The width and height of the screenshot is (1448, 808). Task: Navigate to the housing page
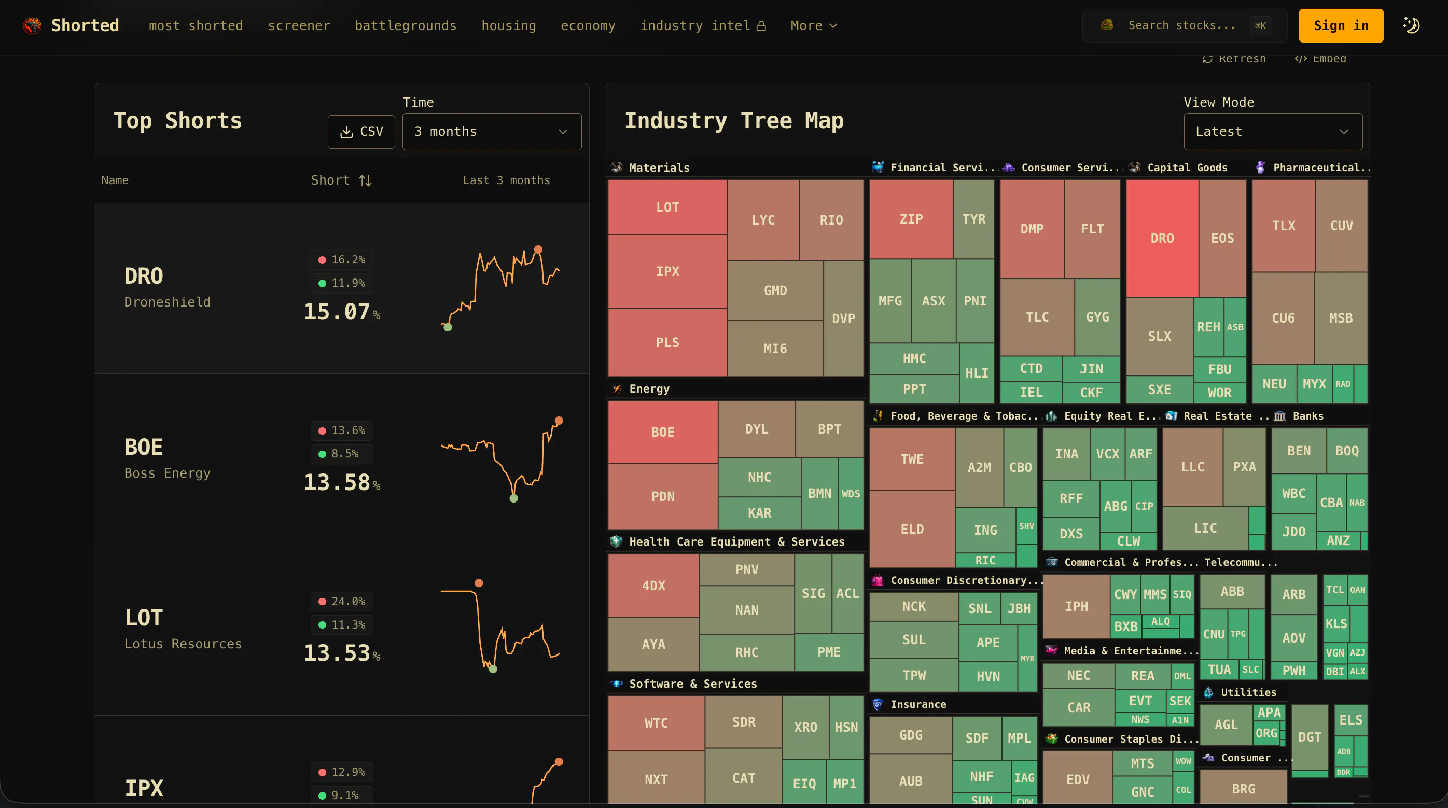point(509,26)
